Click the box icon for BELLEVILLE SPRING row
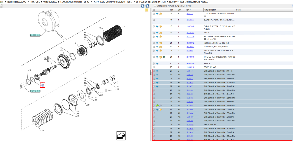The height and width of the screenshot is (141, 293). click(160, 37)
